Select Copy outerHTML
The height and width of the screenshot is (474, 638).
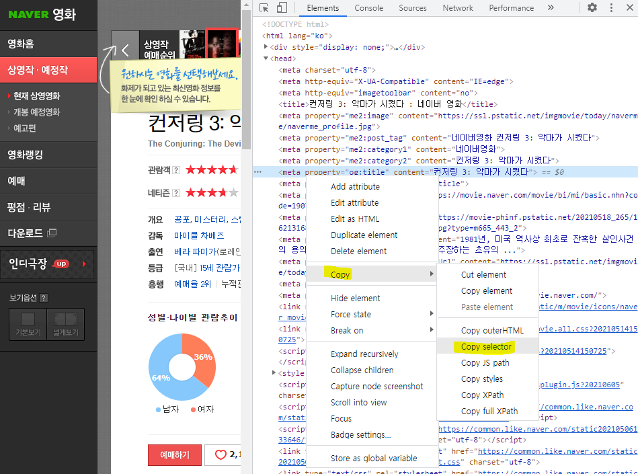click(492, 330)
